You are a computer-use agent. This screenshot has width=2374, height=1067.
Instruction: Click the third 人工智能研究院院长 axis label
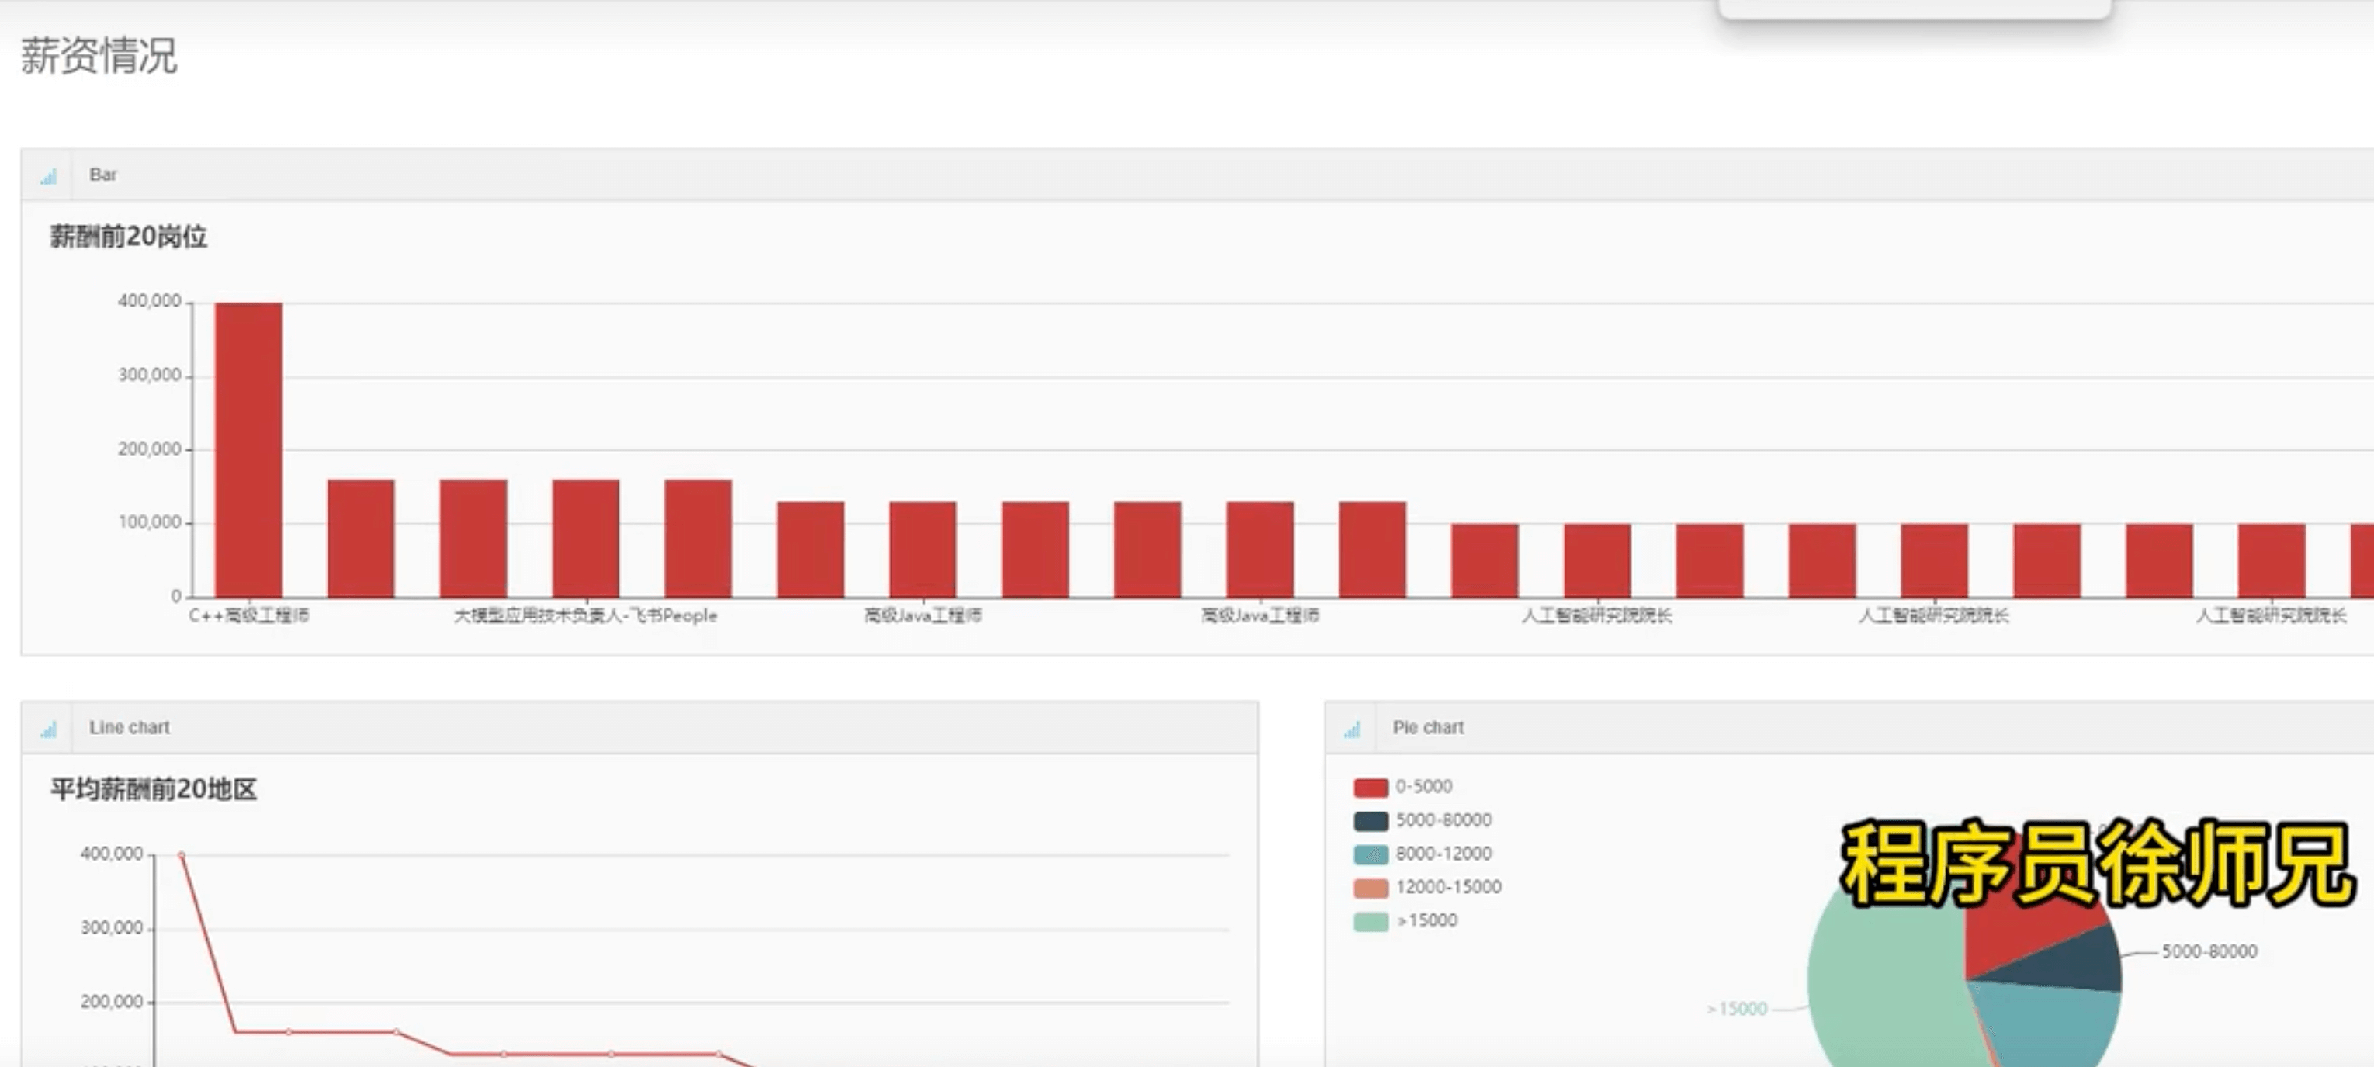2271,615
